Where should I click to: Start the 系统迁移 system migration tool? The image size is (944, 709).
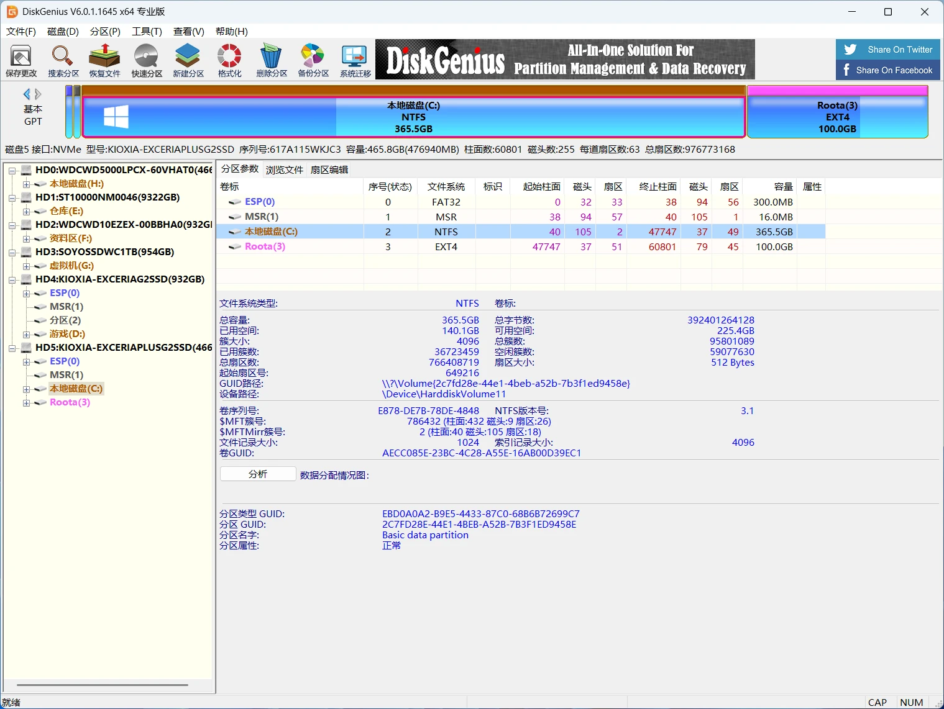pos(355,61)
